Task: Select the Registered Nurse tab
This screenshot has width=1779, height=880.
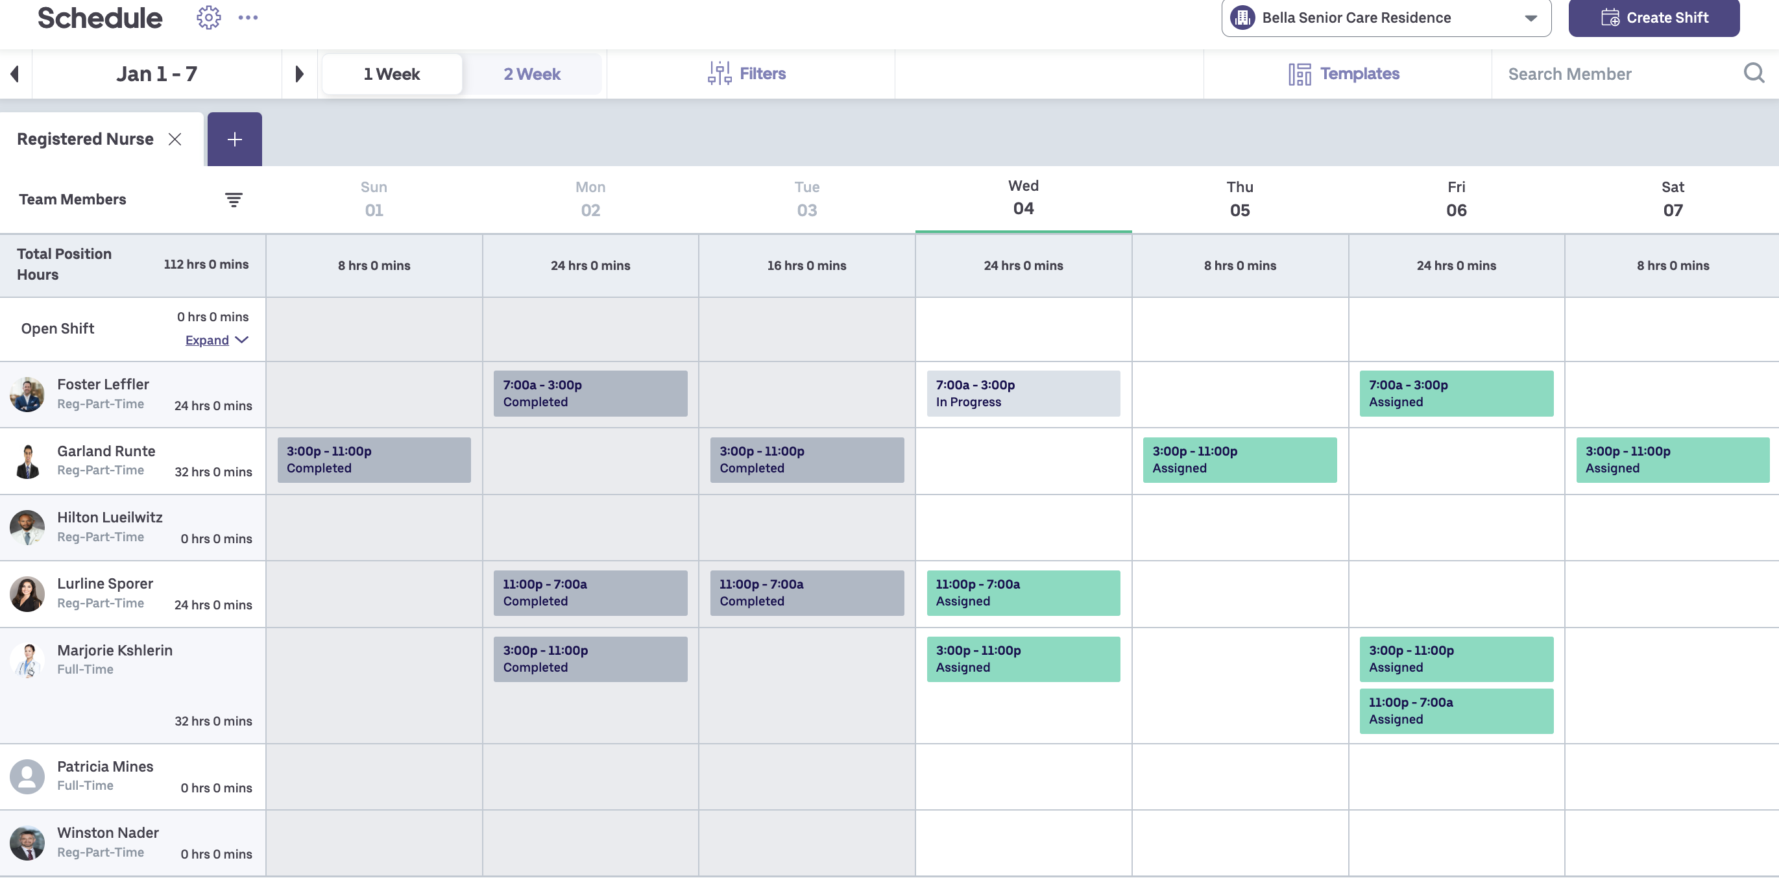Action: (85, 139)
